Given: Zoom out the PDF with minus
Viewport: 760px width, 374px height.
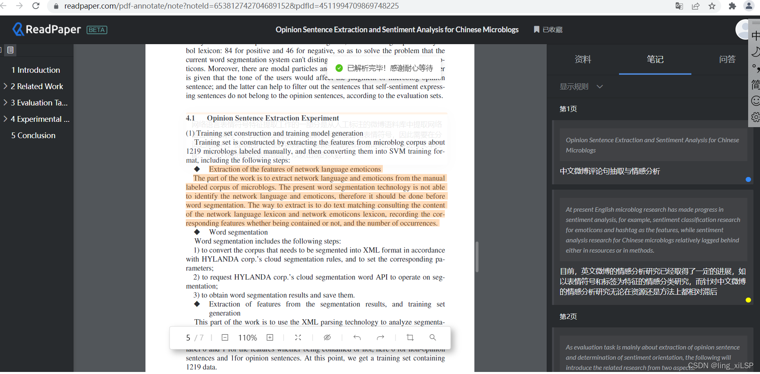Looking at the screenshot, I should [225, 338].
